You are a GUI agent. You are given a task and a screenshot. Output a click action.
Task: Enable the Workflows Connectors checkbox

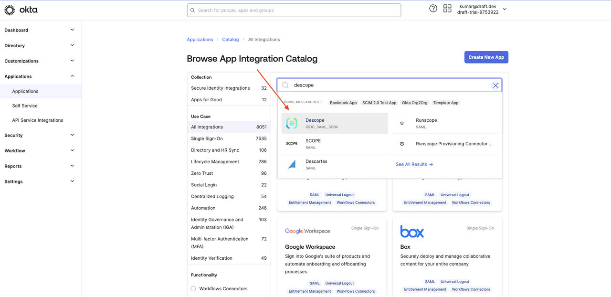pos(193,289)
